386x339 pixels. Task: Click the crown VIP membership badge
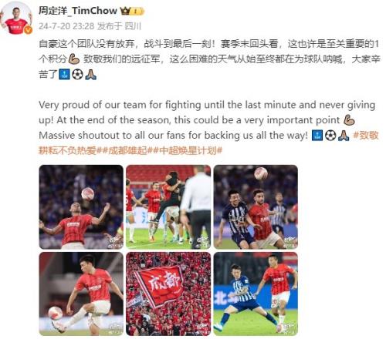[132, 11]
